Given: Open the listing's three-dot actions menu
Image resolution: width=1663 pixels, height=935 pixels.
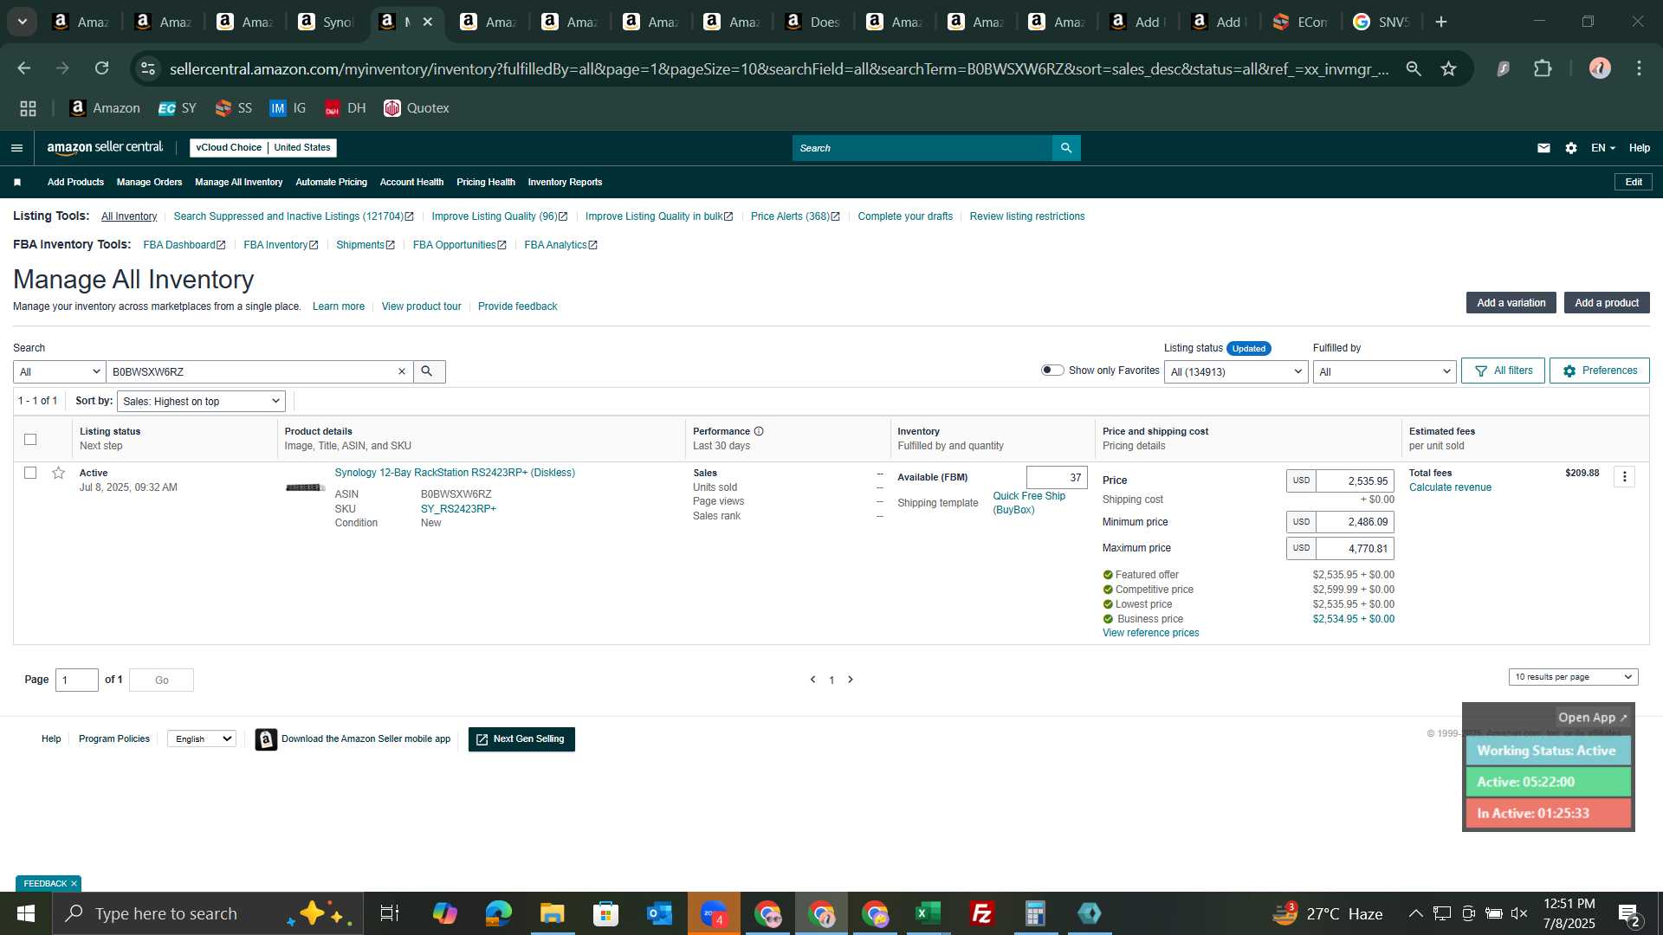Looking at the screenshot, I should [x=1624, y=477].
